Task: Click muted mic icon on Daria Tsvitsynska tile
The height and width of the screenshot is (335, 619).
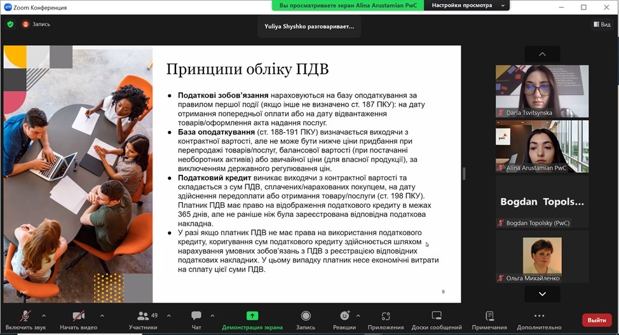Action: tap(501, 113)
